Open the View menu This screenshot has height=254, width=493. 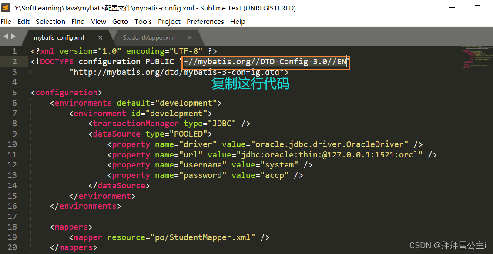[x=98, y=21]
